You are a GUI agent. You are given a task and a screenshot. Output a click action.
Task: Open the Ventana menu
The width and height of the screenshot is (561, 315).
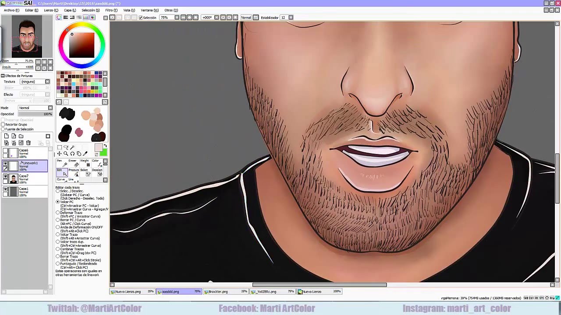pos(149,10)
